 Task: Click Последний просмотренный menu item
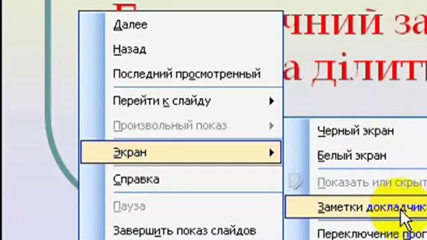181,74
